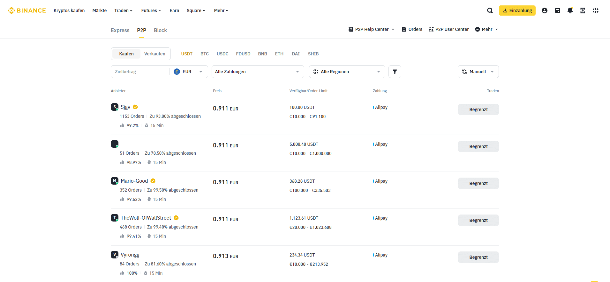The image size is (610, 282).
Task: Click timer icon in Vyrongg row
Action: pyautogui.click(x=146, y=273)
